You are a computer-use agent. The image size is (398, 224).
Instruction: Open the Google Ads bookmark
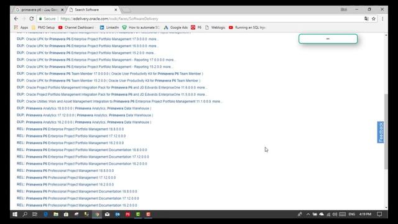[x=176, y=27]
